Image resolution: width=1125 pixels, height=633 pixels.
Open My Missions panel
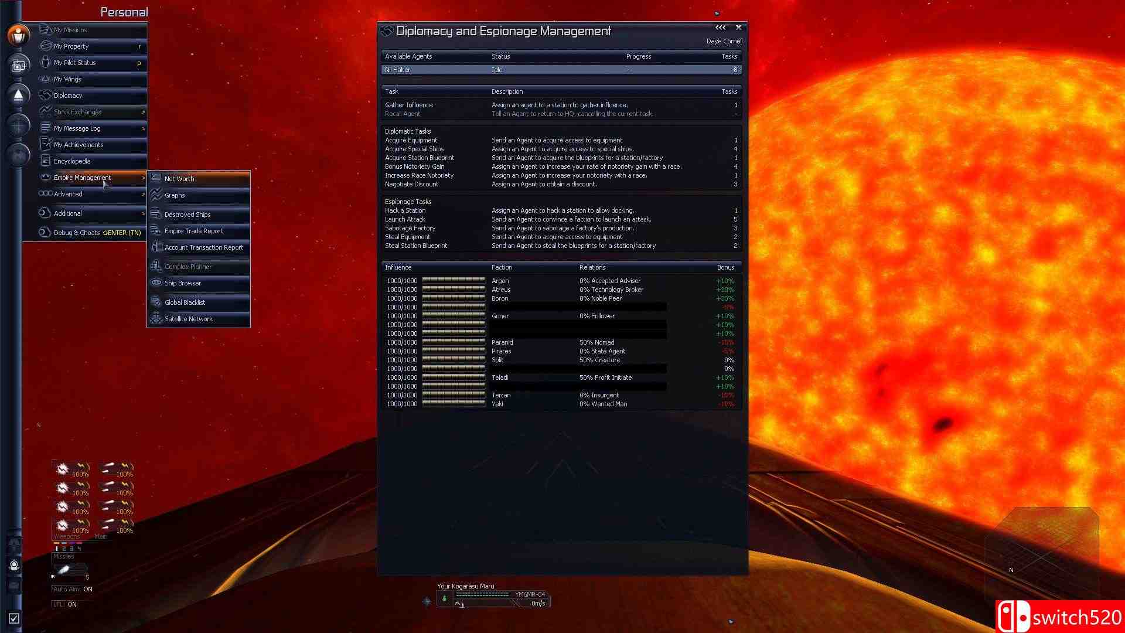(x=71, y=29)
